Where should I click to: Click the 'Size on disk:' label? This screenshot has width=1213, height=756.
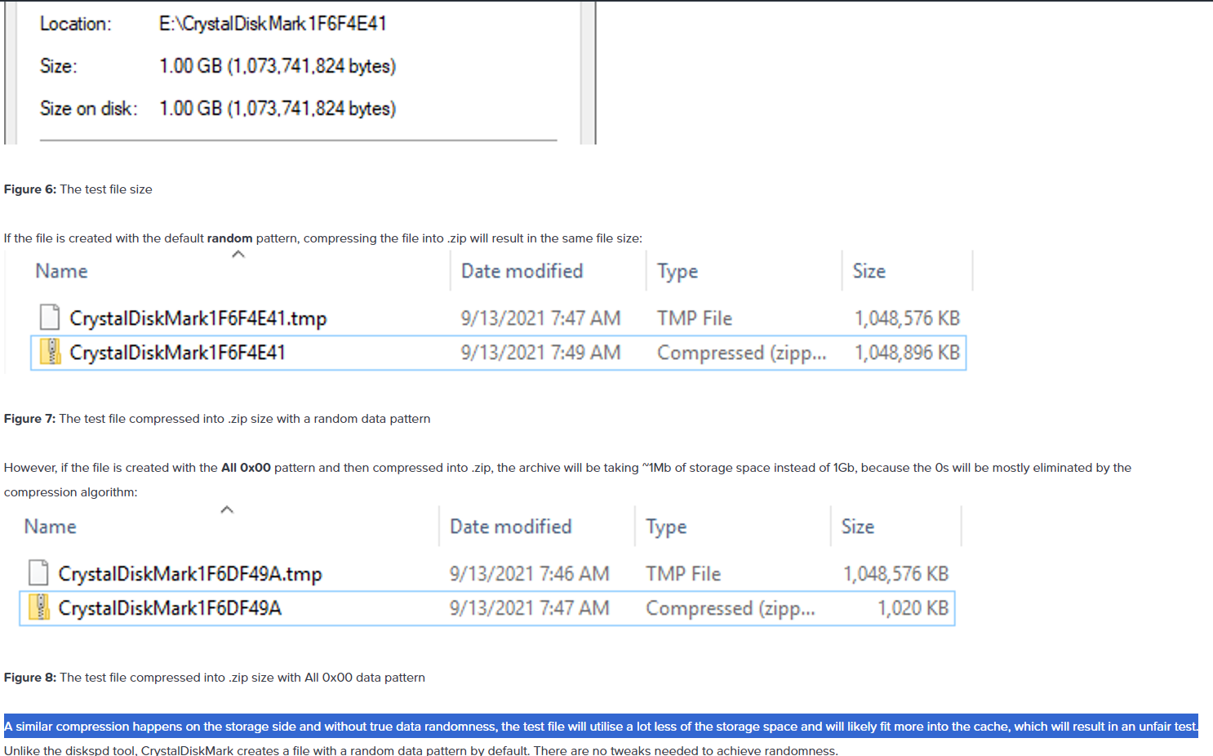click(89, 109)
